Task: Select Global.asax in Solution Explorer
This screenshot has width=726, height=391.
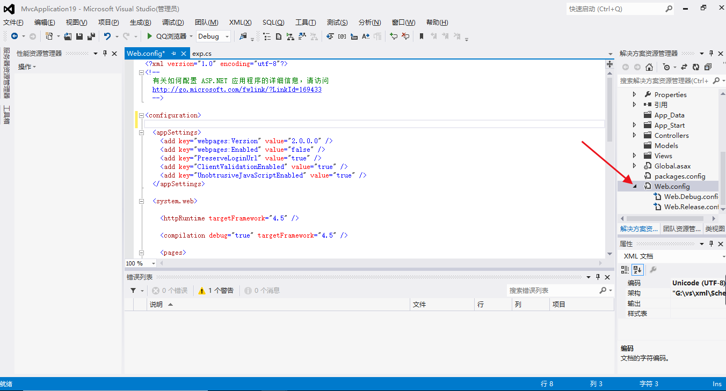Action: (672, 166)
